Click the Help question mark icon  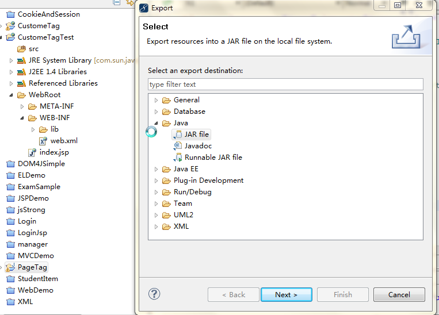[154, 294]
